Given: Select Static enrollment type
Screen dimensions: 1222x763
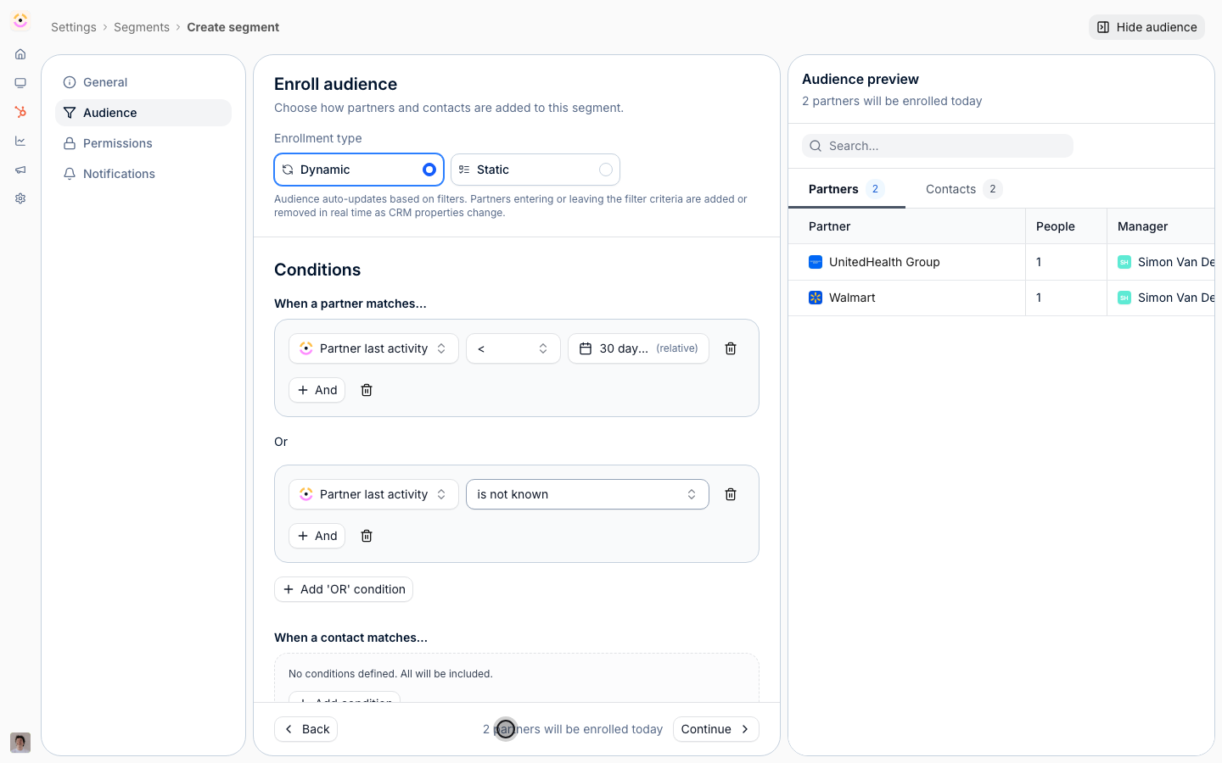Looking at the screenshot, I should (535, 170).
